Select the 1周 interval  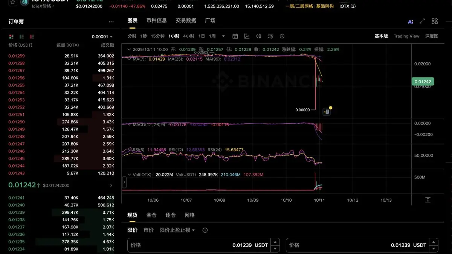(x=212, y=36)
